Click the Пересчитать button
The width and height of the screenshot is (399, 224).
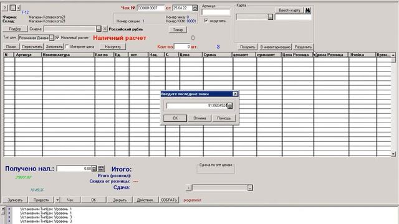[x=32, y=47]
